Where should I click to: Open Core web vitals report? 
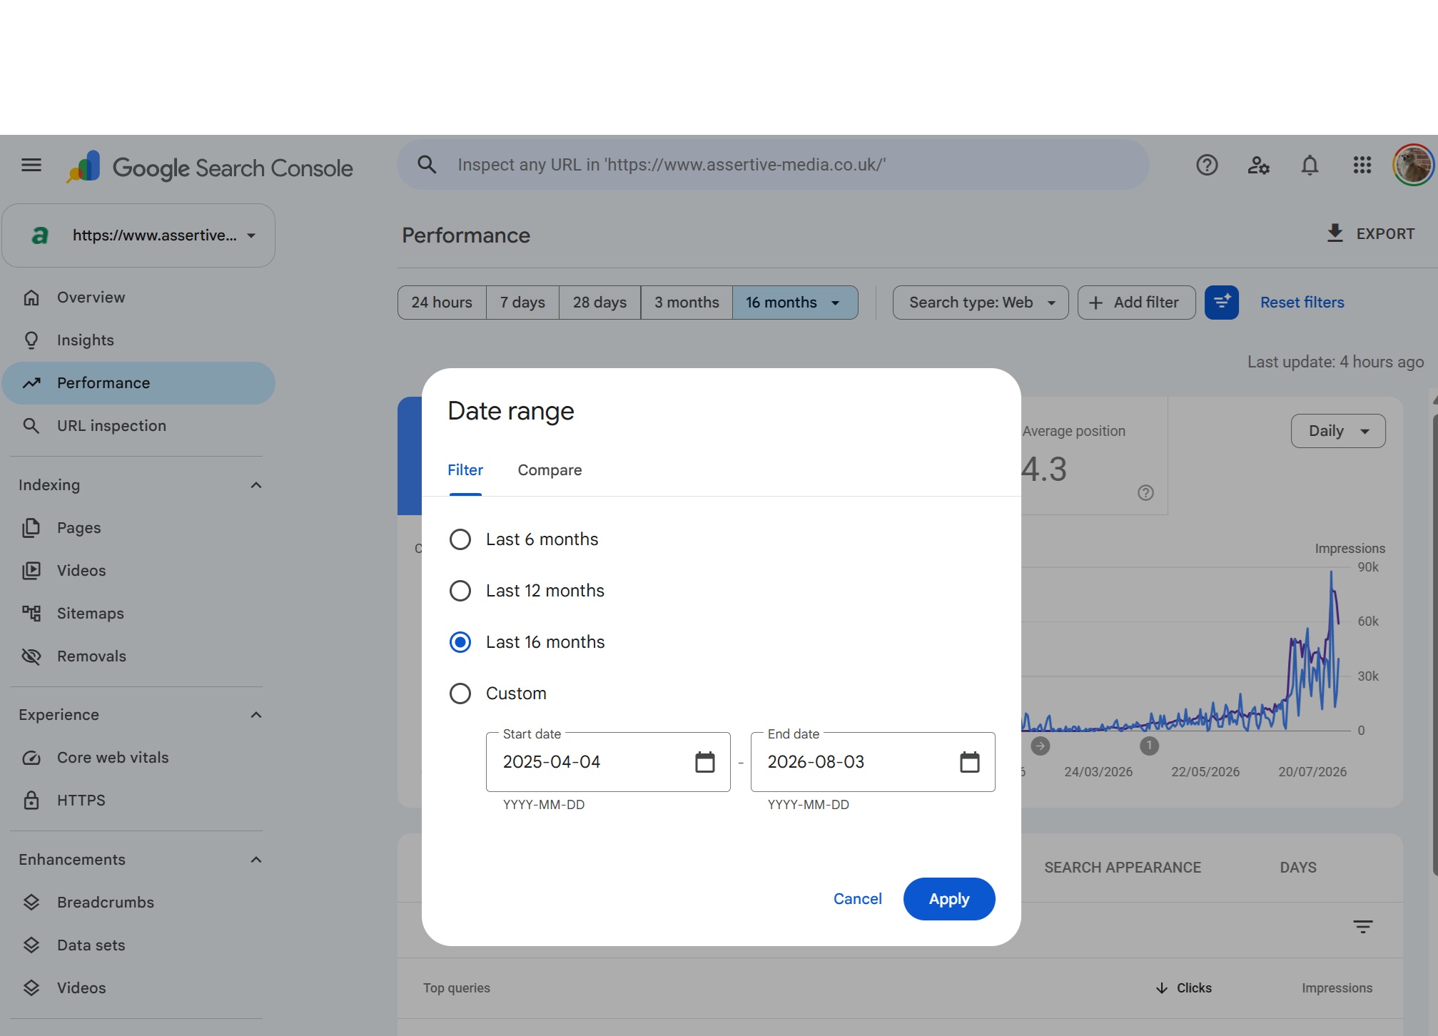point(138,758)
